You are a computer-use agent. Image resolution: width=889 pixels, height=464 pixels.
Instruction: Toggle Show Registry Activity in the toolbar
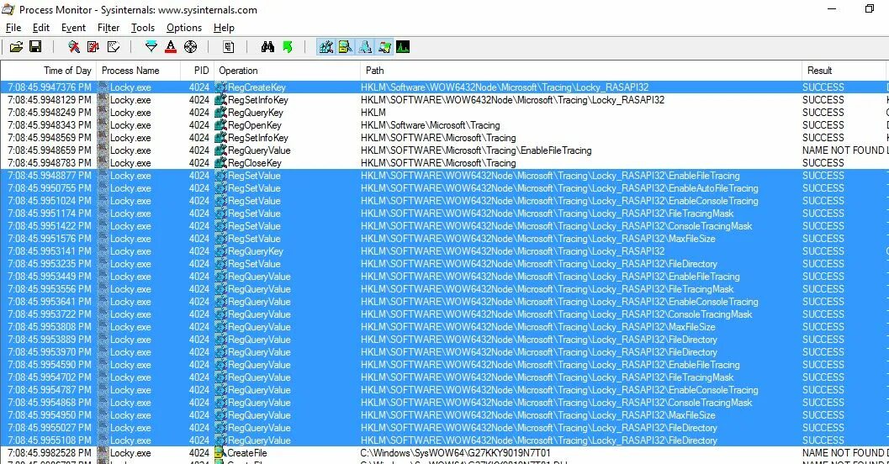tap(326, 47)
